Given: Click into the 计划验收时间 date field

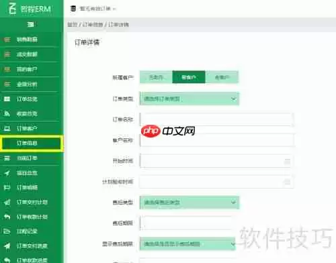Looking at the screenshot, I should [x=216, y=182].
